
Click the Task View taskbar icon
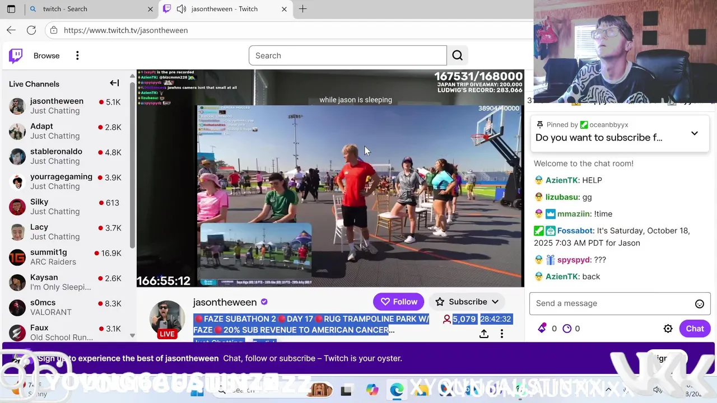click(x=346, y=390)
